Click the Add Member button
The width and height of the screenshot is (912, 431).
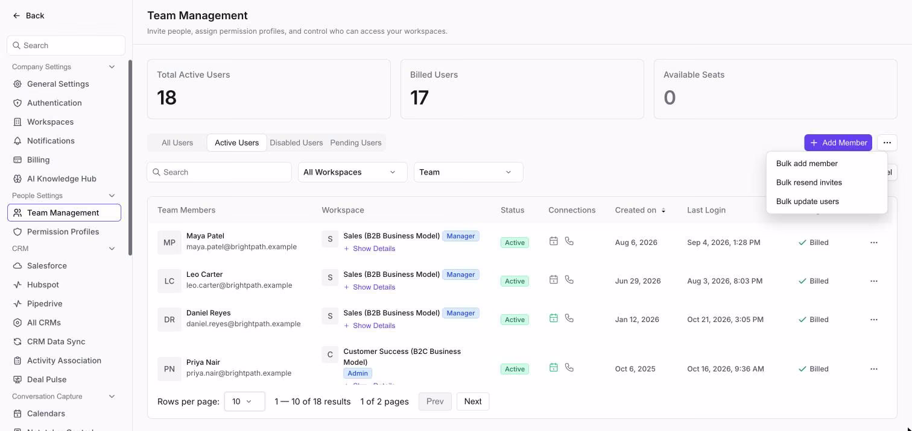point(838,143)
